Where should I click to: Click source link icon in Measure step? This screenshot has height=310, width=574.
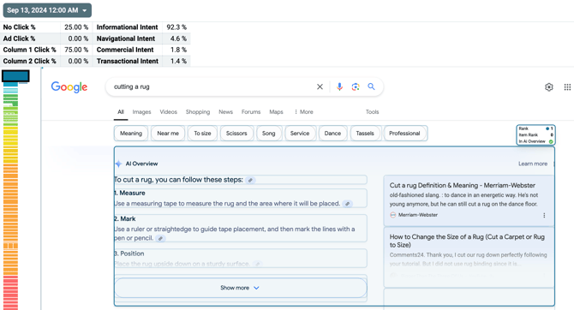[x=348, y=204]
